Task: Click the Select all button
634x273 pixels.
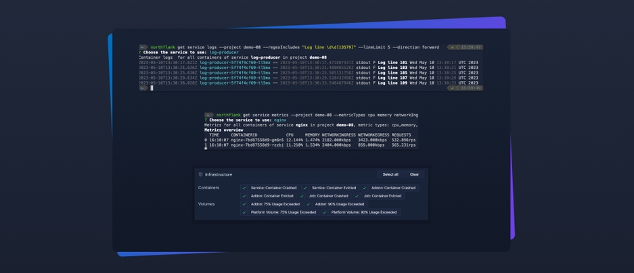Action: coord(390,174)
